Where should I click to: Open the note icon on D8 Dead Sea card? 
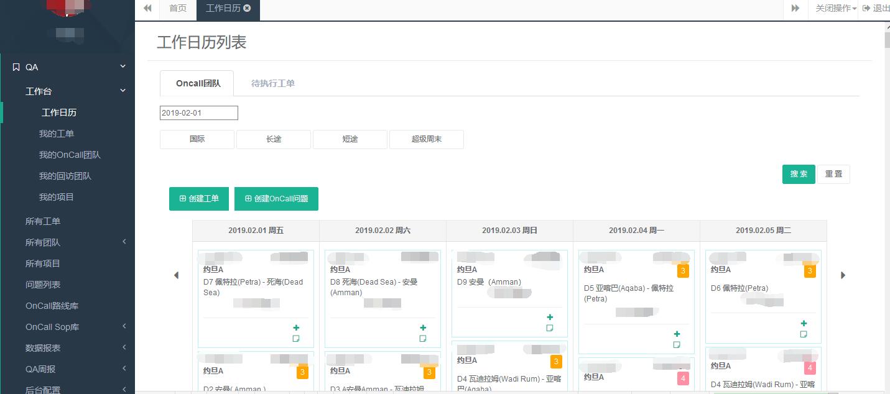[423, 339]
